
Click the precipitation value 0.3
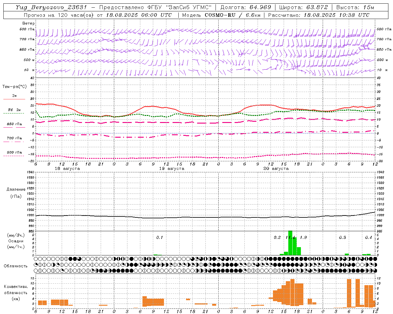[x=342, y=238]
